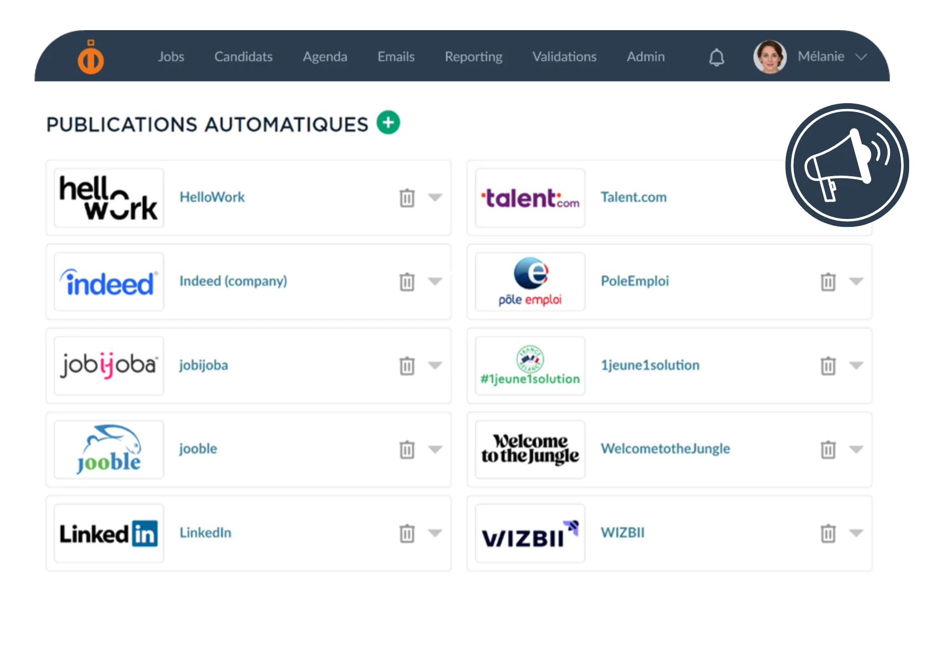The width and height of the screenshot is (925, 656).
Task: Open the Talent.com link
Action: (633, 197)
